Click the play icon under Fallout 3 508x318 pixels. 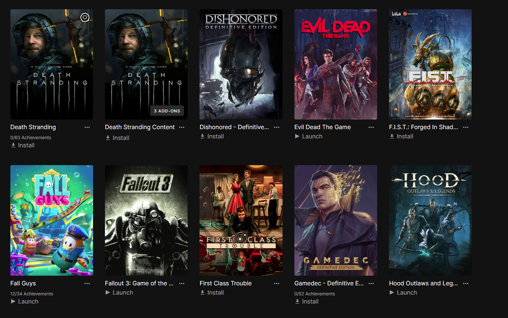coord(108,293)
